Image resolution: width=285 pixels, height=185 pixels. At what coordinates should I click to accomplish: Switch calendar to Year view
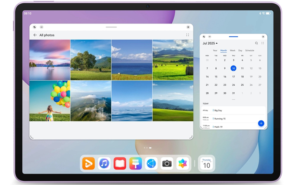click(x=215, y=51)
